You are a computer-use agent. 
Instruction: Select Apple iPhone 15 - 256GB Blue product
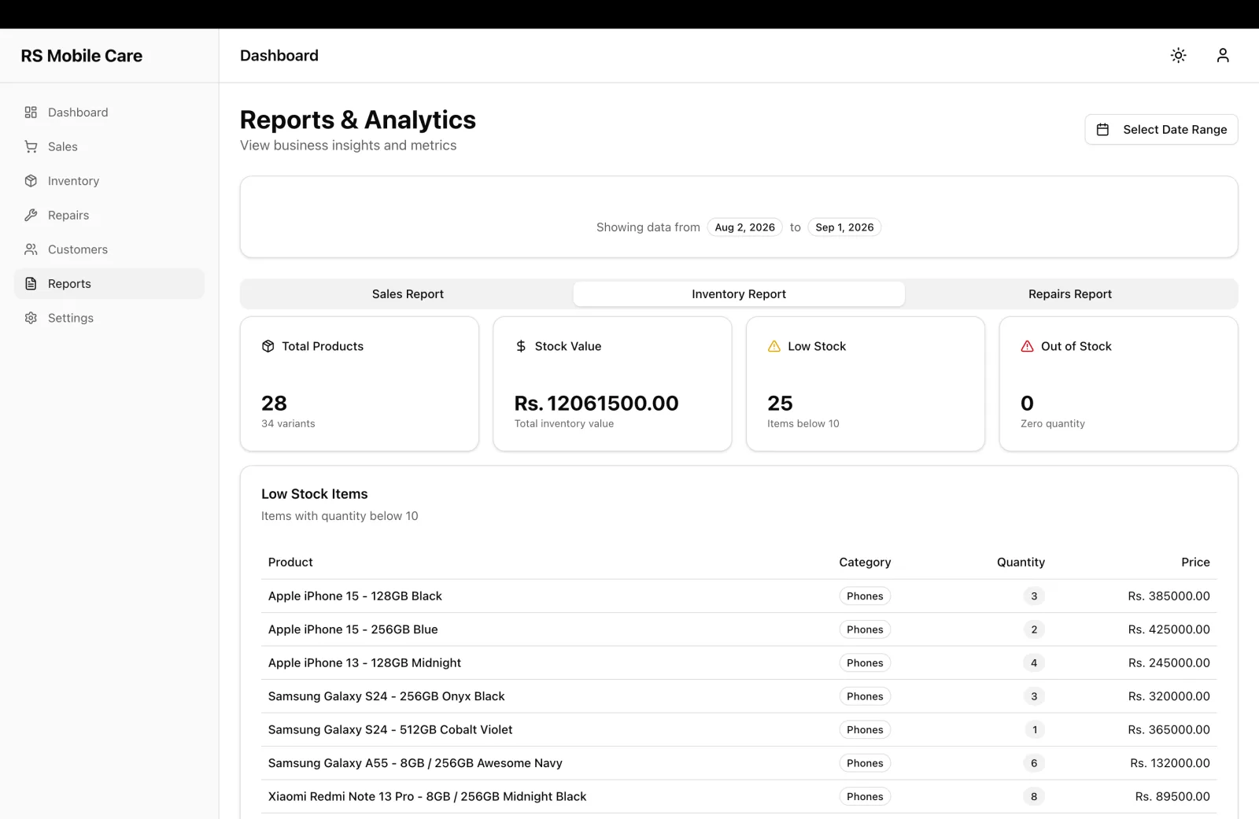tap(353, 629)
